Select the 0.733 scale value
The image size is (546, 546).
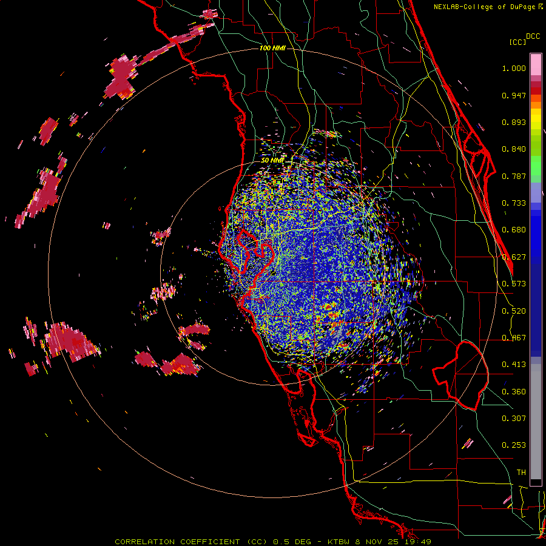point(514,203)
